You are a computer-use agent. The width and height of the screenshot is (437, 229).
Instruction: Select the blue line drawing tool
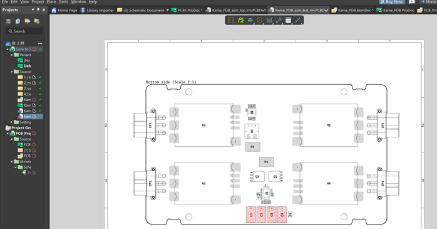(297, 20)
